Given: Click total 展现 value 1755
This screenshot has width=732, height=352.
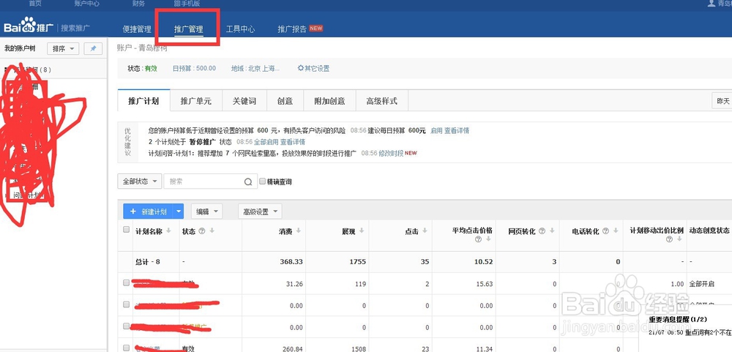Looking at the screenshot, I should (x=358, y=262).
